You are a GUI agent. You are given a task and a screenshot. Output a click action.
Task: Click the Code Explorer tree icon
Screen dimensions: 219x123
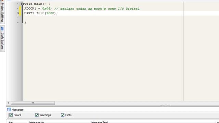pos(2,29)
